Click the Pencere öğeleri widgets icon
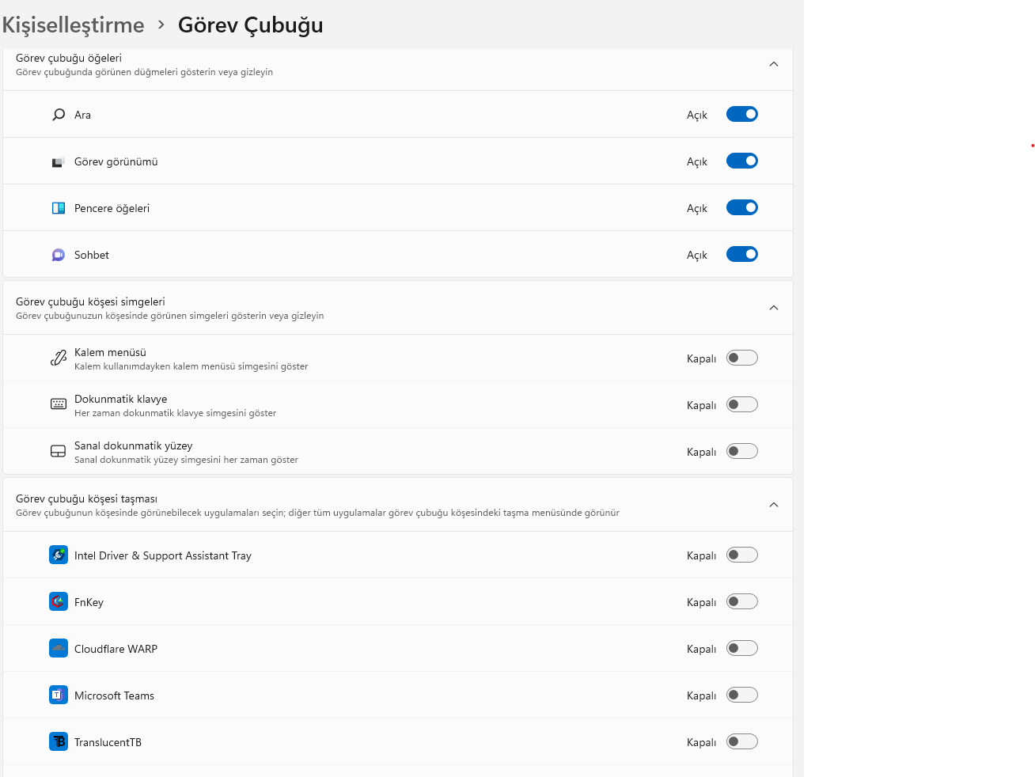The width and height of the screenshot is (1035, 777). [x=59, y=208]
